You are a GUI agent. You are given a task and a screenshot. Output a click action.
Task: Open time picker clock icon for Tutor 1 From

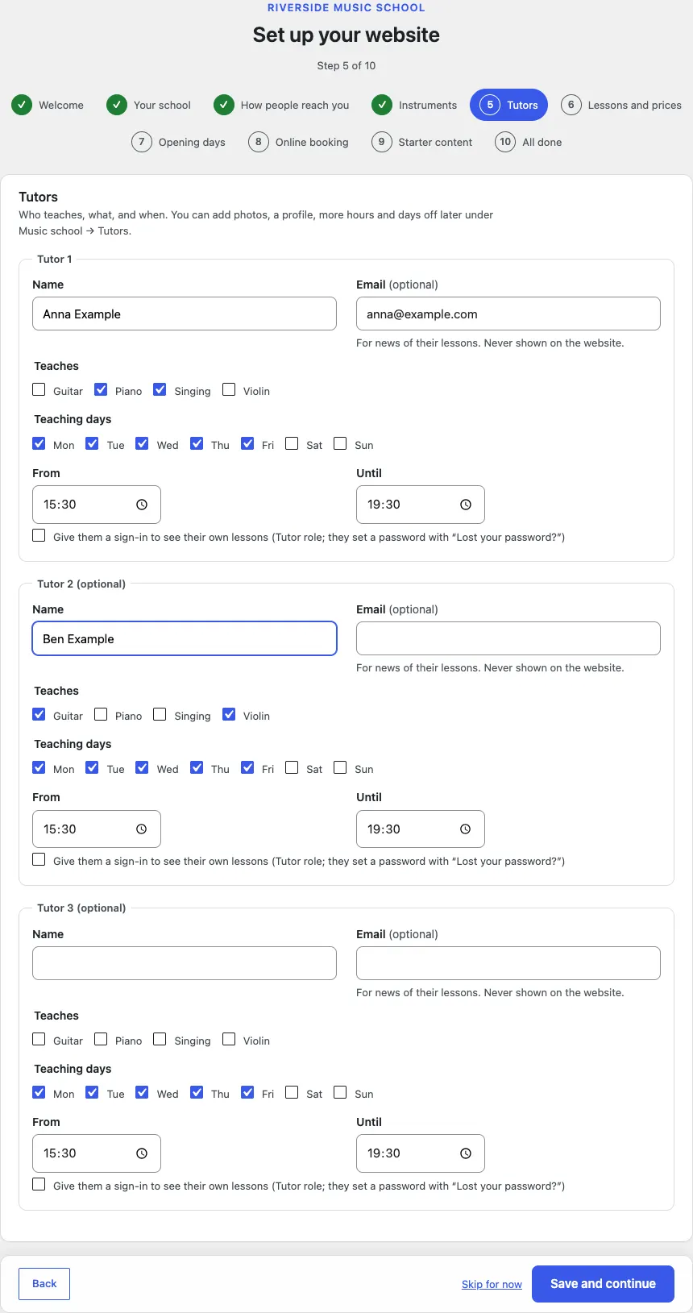click(x=142, y=505)
